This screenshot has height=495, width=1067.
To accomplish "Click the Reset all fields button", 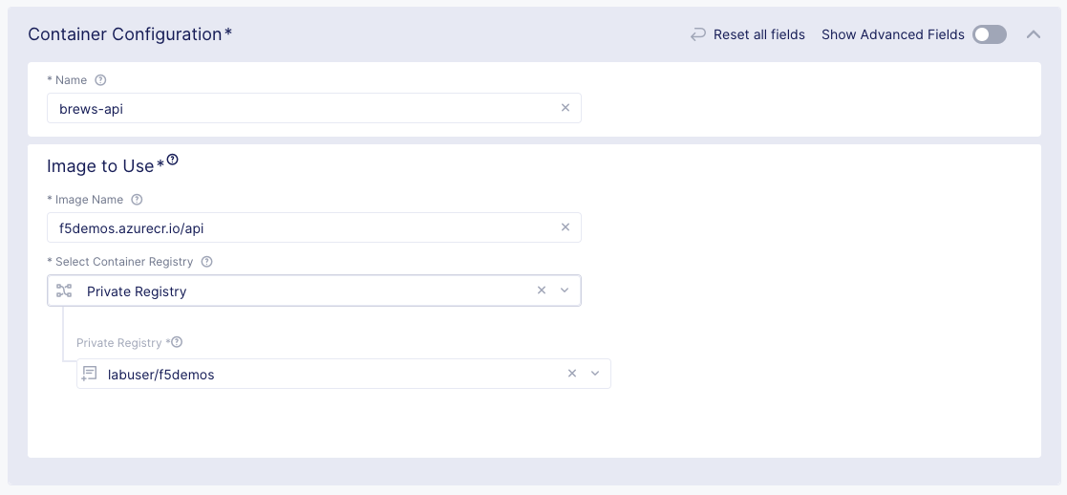I will (x=748, y=34).
